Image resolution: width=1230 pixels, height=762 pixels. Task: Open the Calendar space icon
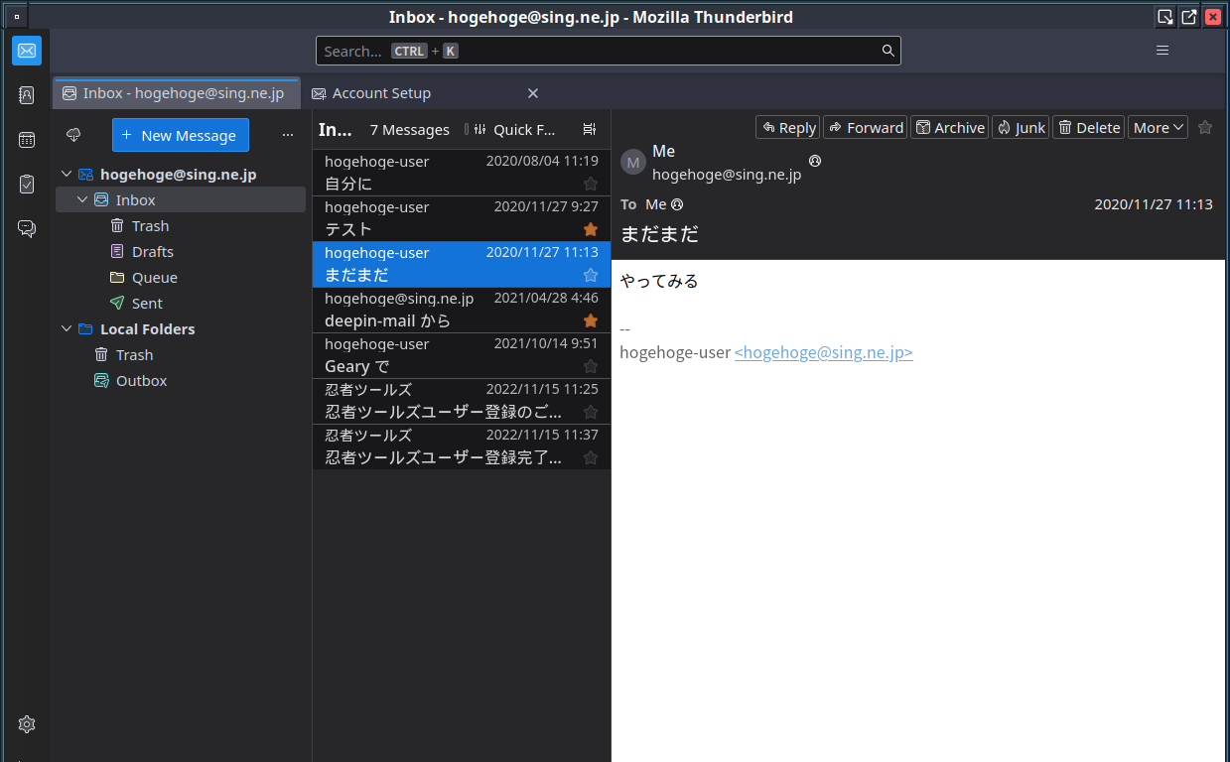click(27, 140)
